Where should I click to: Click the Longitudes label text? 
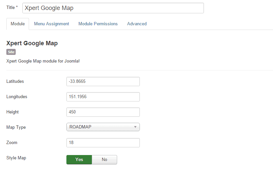pyautogui.click(x=17, y=97)
